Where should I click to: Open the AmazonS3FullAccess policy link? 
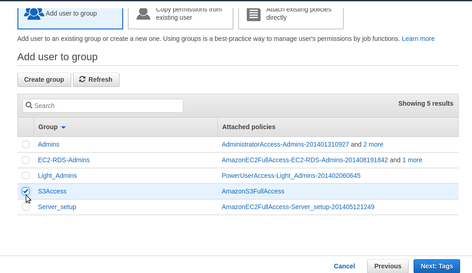[253, 191]
